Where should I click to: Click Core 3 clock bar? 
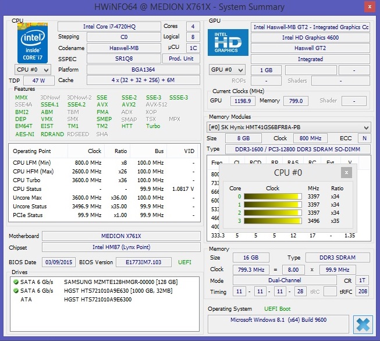pyautogui.click(x=273, y=221)
